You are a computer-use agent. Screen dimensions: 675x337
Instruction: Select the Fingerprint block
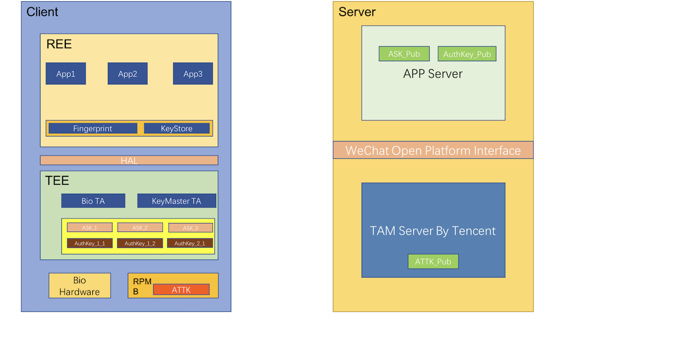pos(93,129)
